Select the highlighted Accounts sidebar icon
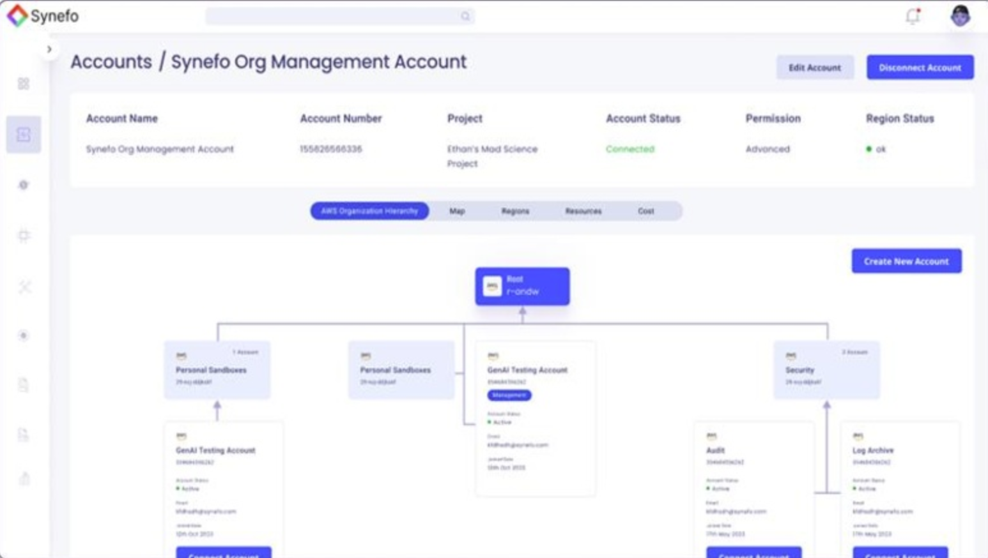Screen dimensions: 988x558 (x=24, y=135)
